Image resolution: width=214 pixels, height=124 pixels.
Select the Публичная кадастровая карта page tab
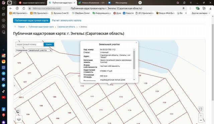[x=31, y=20]
